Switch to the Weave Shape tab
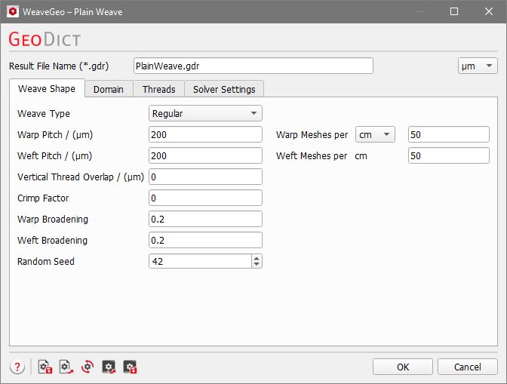This screenshot has width=507, height=384. [47, 88]
